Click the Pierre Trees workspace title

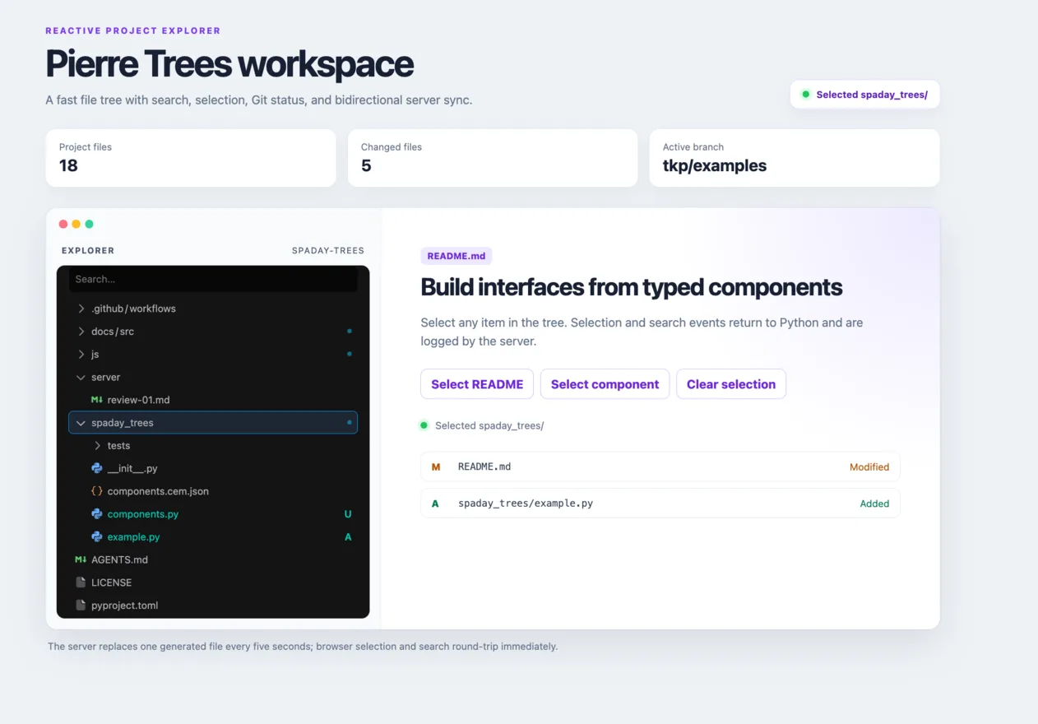click(229, 64)
